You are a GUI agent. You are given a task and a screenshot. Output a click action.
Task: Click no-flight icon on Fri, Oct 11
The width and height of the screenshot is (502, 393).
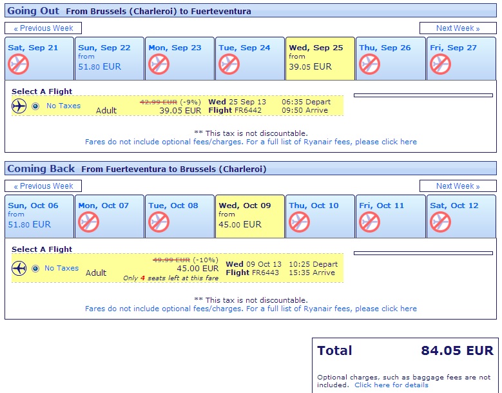point(369,222)
